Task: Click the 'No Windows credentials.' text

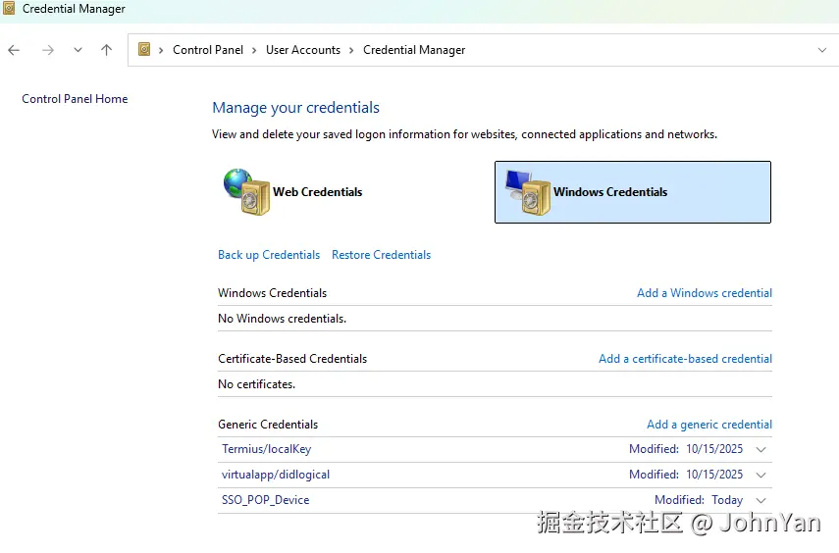Action: [x=282, y=319]
